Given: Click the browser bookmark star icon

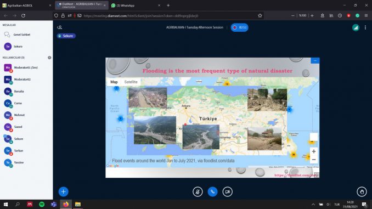Looking at the screenshot, I should click(260, 16).
